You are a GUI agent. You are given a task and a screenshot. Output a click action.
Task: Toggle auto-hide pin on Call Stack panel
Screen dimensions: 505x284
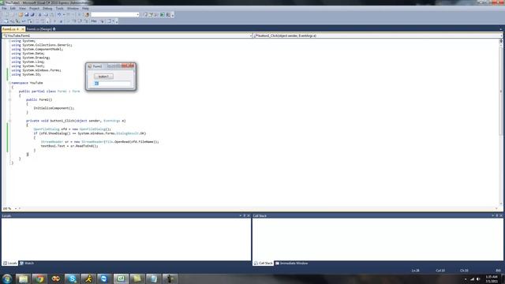tap(497, 215)
